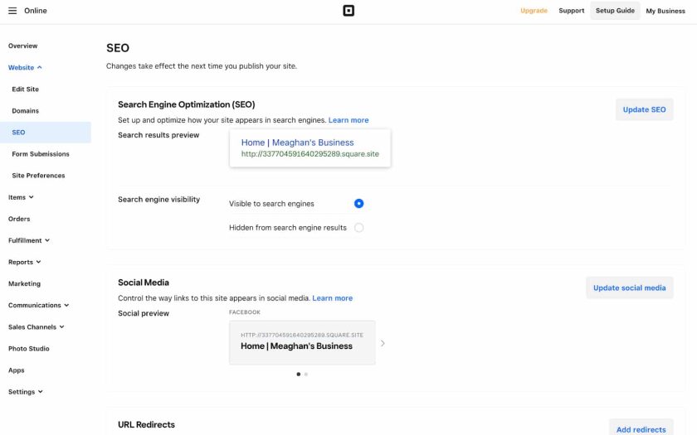Open Learn more link for SEO
Viewport: 697px width, 435px height.
coord(348,120)
